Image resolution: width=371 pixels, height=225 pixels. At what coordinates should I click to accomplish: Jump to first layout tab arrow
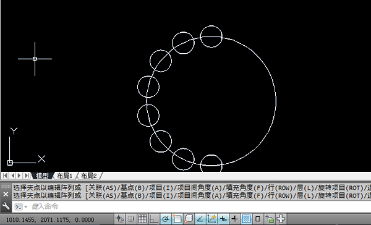[5, 176]
